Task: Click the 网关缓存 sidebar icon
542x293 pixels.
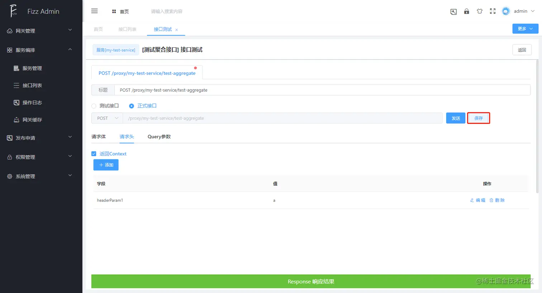Action: pyautogui.click(x=16, y=120)
